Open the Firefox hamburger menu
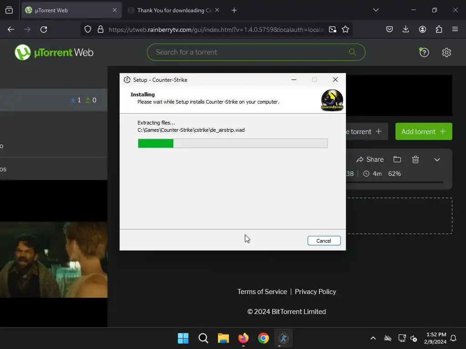 [455, 29]
